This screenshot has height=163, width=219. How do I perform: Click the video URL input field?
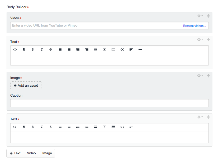[x=95, y=26]
